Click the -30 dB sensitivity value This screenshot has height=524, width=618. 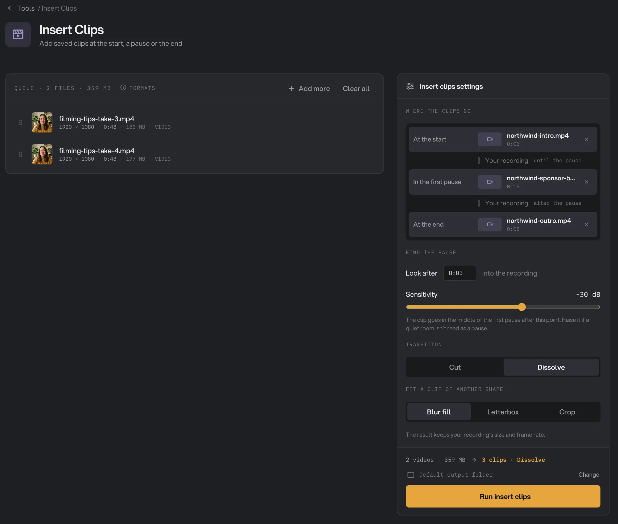point(588,294)
